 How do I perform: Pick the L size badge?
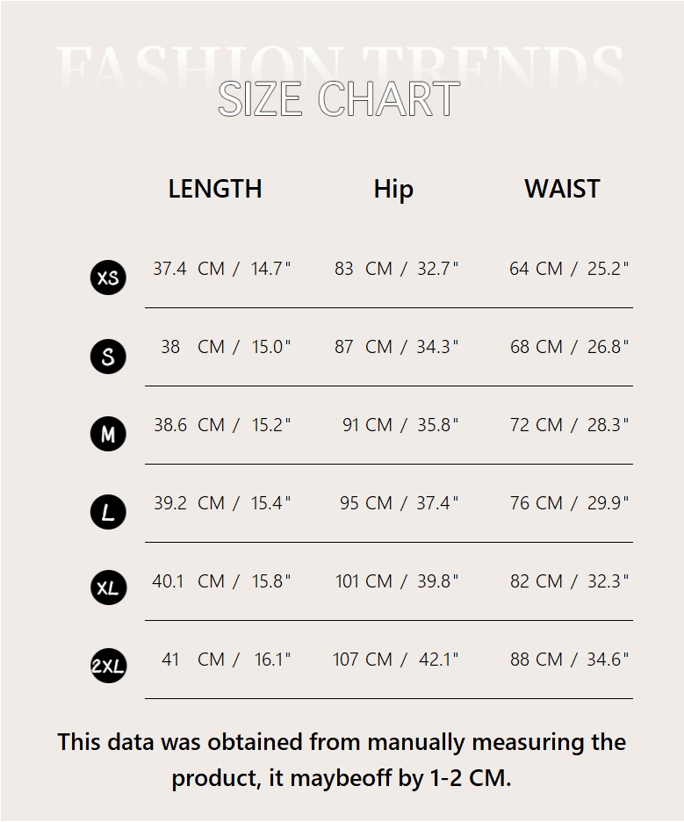pyautogui.click(x=109, y=512)
